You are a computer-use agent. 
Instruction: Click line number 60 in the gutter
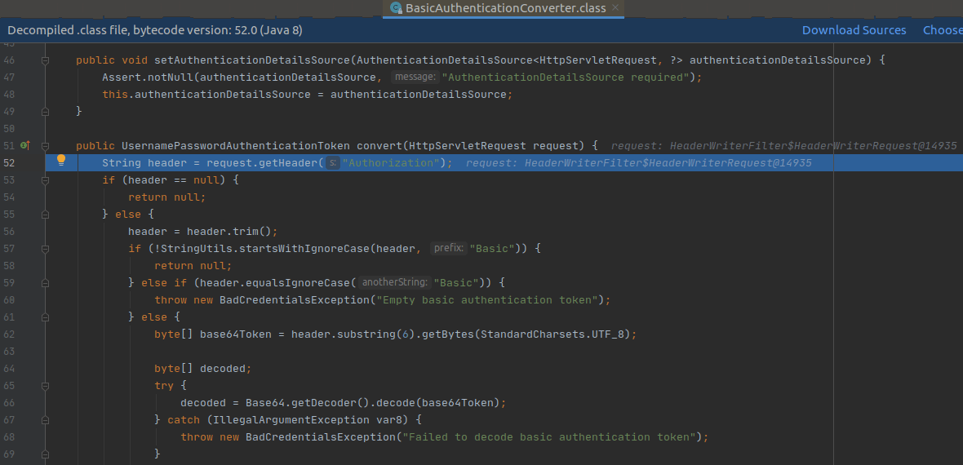9,300
